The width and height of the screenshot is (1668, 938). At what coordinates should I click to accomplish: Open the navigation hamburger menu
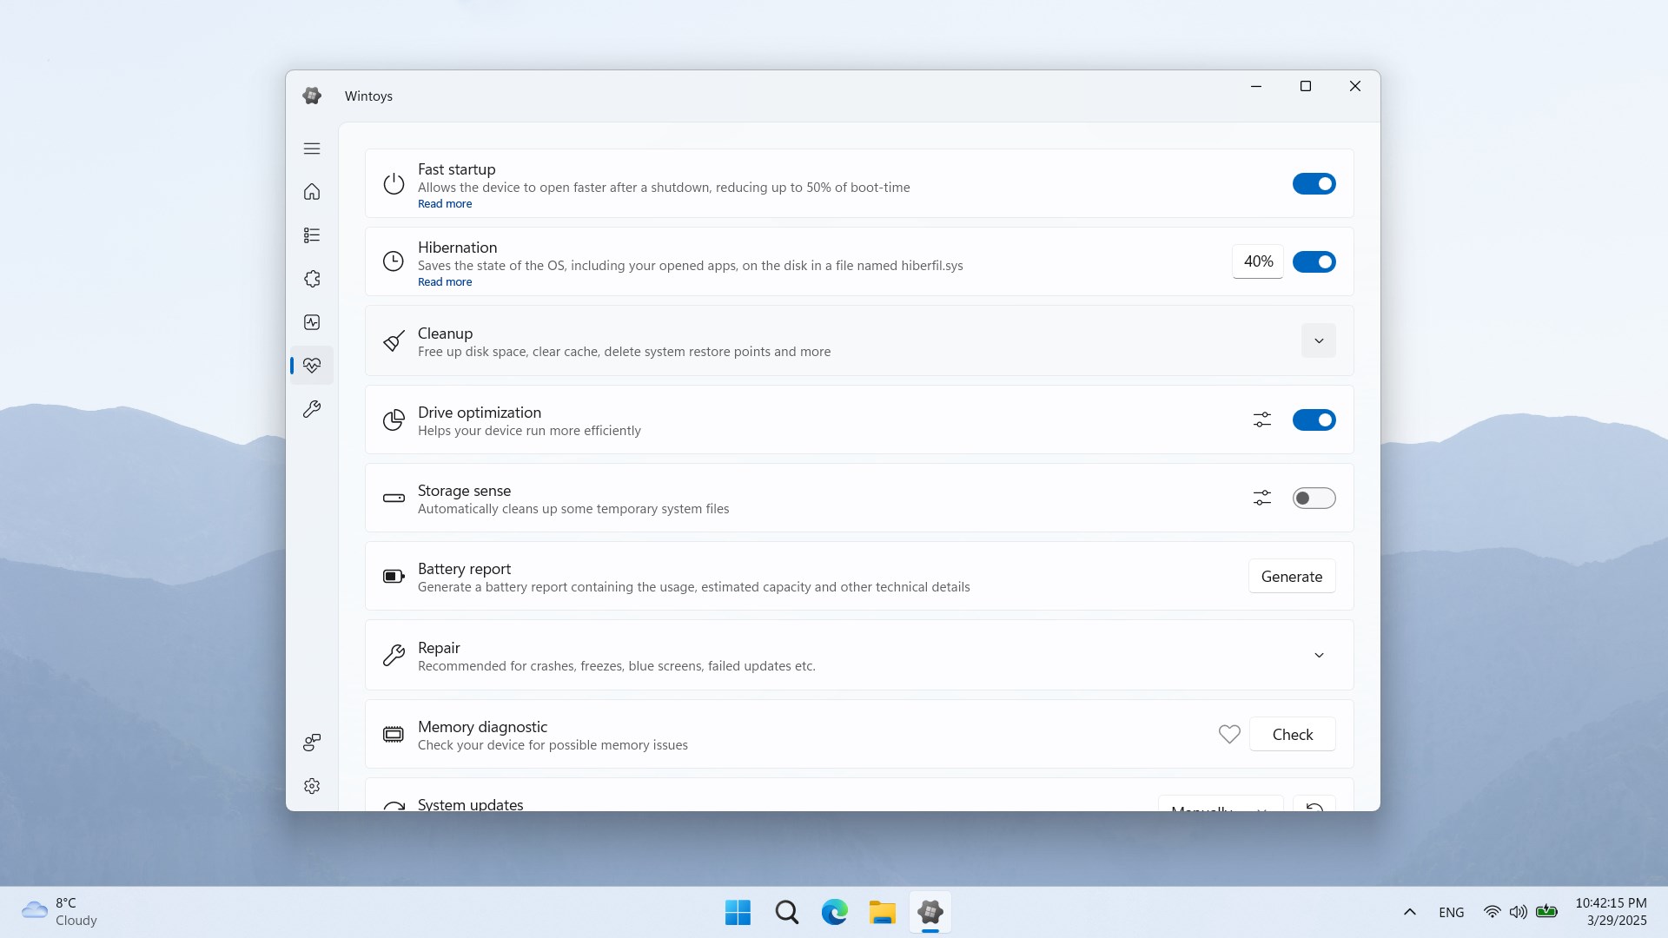(x=312, y=149)
